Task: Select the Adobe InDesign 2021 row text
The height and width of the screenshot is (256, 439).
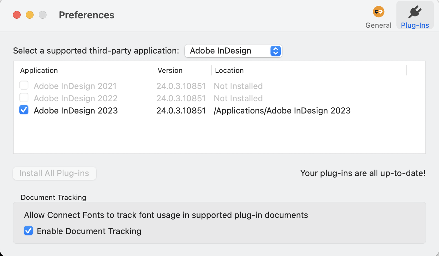Action: tap(75, 86)
